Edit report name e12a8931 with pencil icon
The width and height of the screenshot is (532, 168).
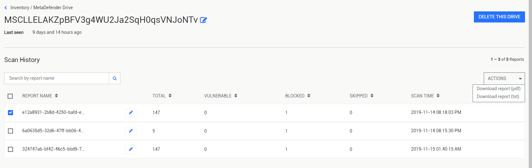[x=131, y=113]
